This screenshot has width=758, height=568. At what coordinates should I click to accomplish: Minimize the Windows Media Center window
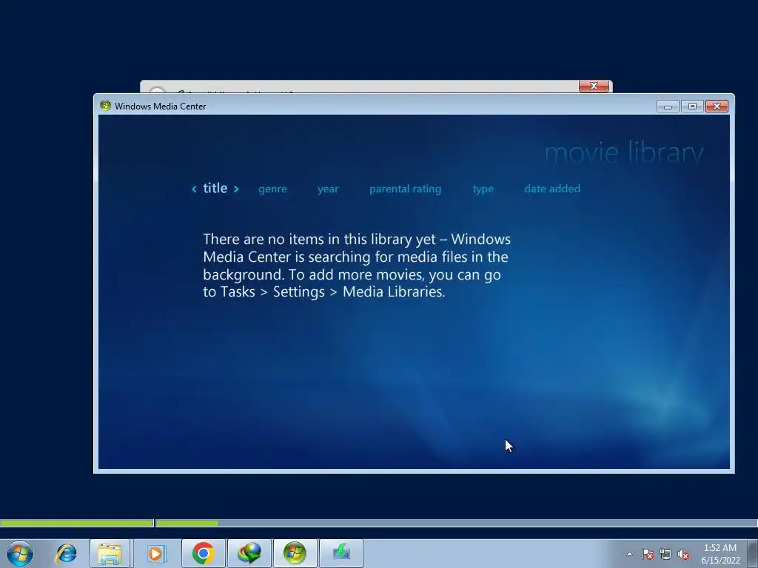pyautogui.click(x=668, y=106)
